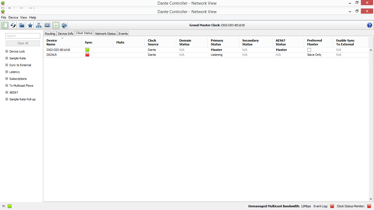Expand the Sync to External filter
374x210 pixels.
click(7, 65)
